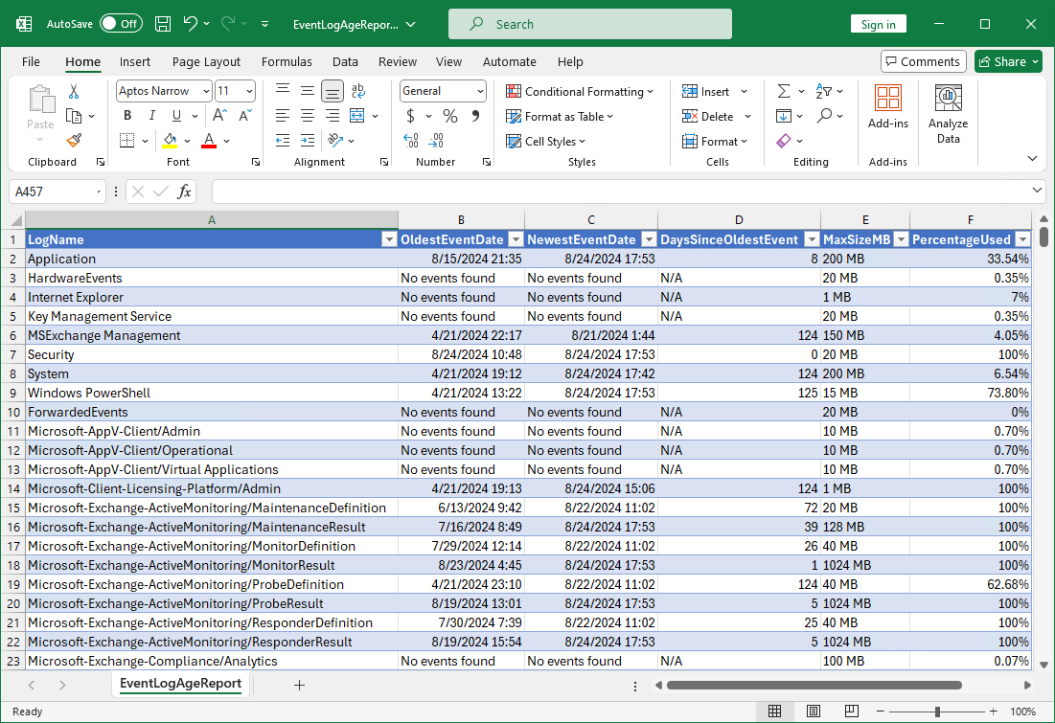Open the LogName column filter dropdown
This screenshot has height=723, width=1055.
point(389,240)
